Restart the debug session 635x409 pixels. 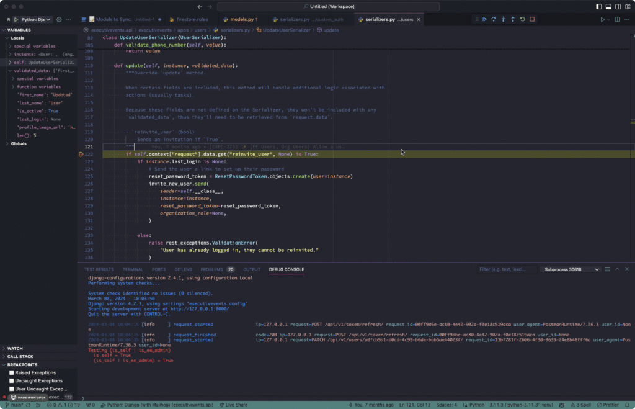522,19
